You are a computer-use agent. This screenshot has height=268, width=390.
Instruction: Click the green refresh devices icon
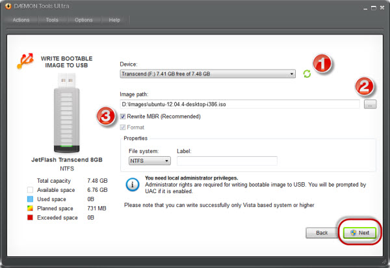coord(307,74)
